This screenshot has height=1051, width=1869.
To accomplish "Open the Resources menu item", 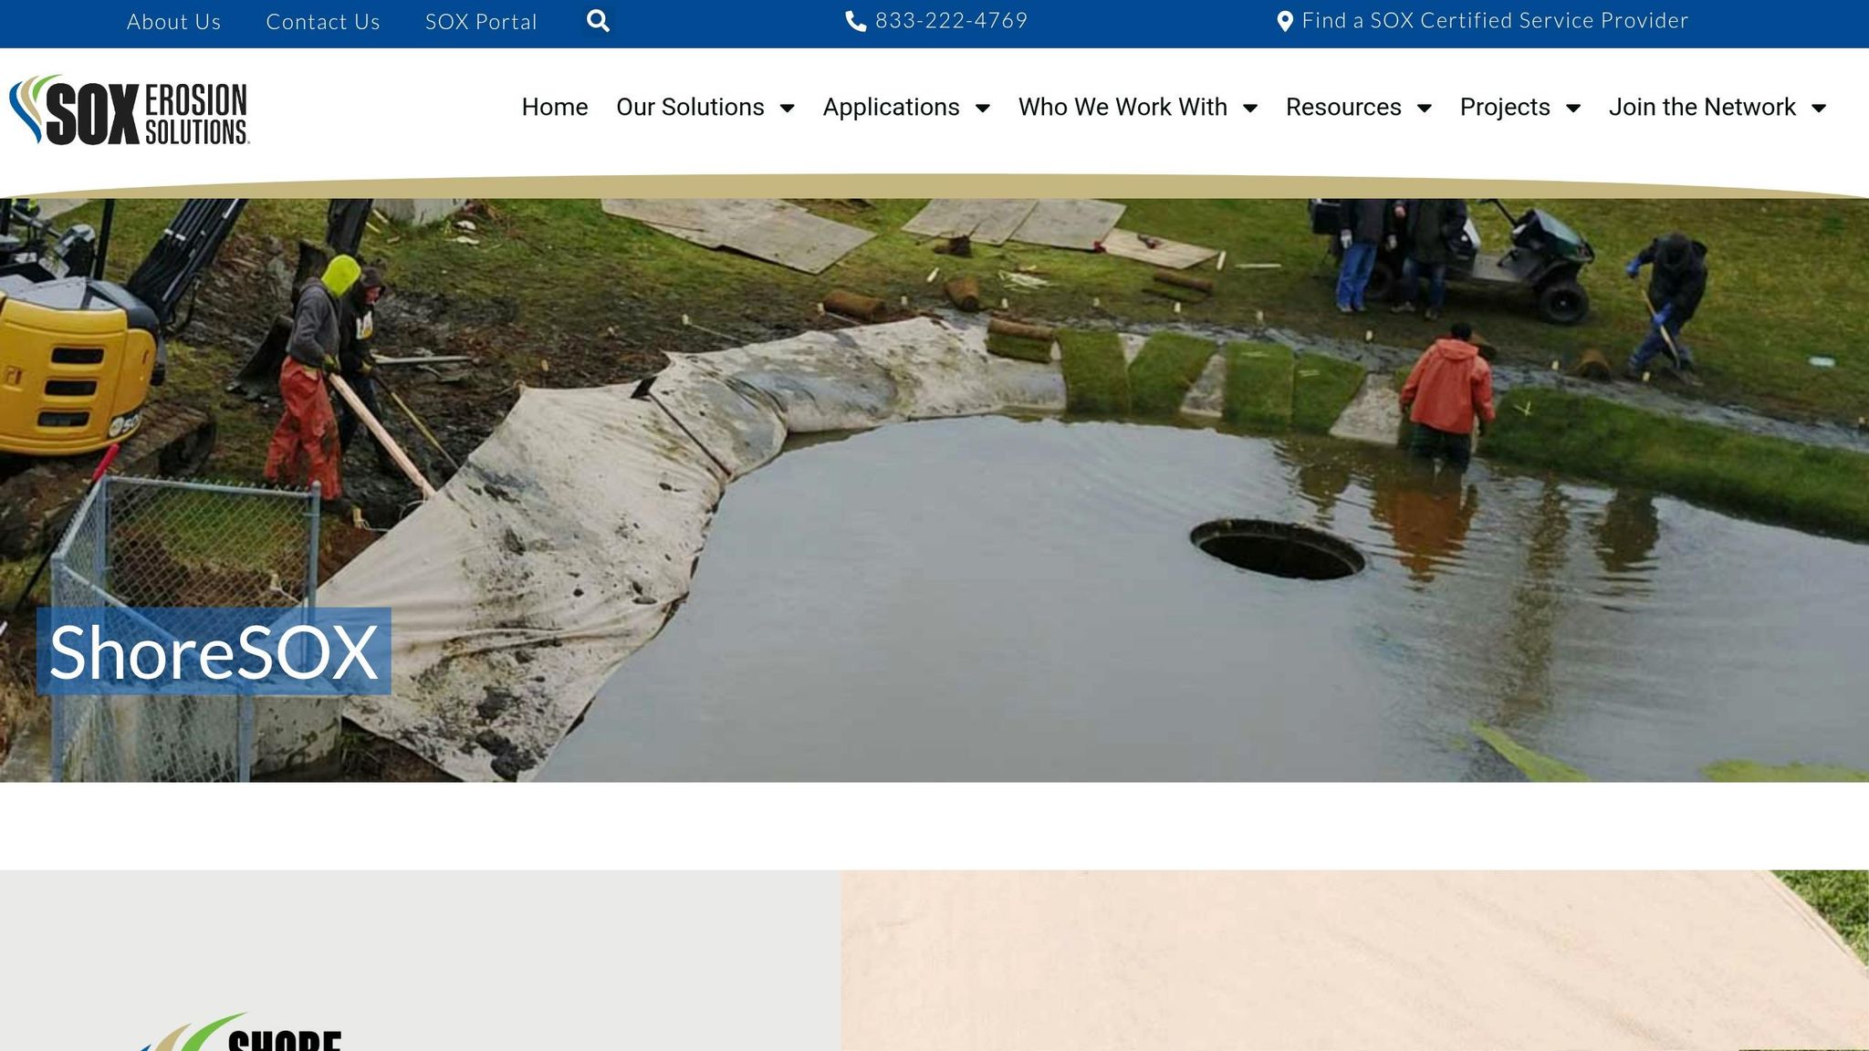I will click(x=1342, y=107).
